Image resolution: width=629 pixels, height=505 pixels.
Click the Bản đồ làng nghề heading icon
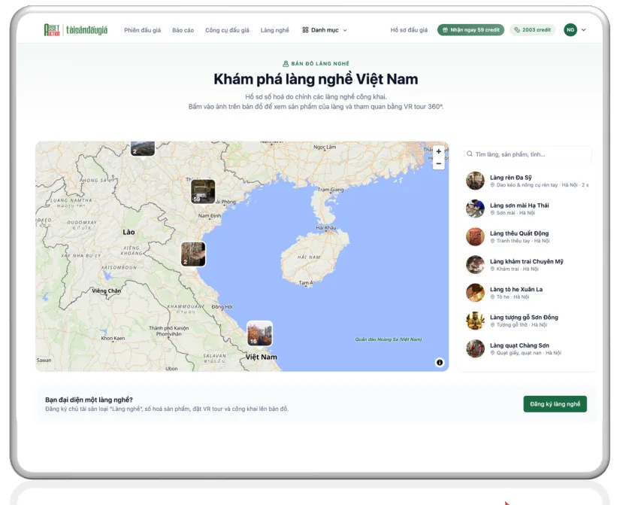coord(286,63)
